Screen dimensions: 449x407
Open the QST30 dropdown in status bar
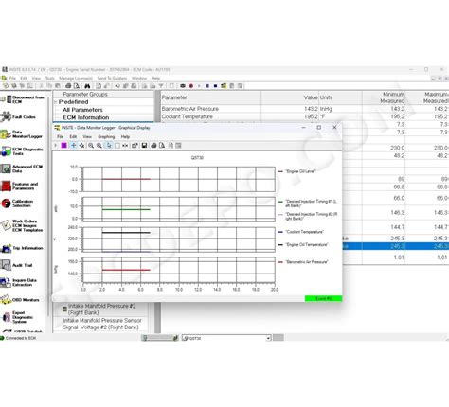pos(268,338)
